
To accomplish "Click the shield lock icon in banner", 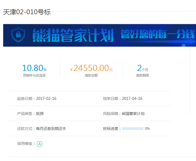I will (18, 35).
